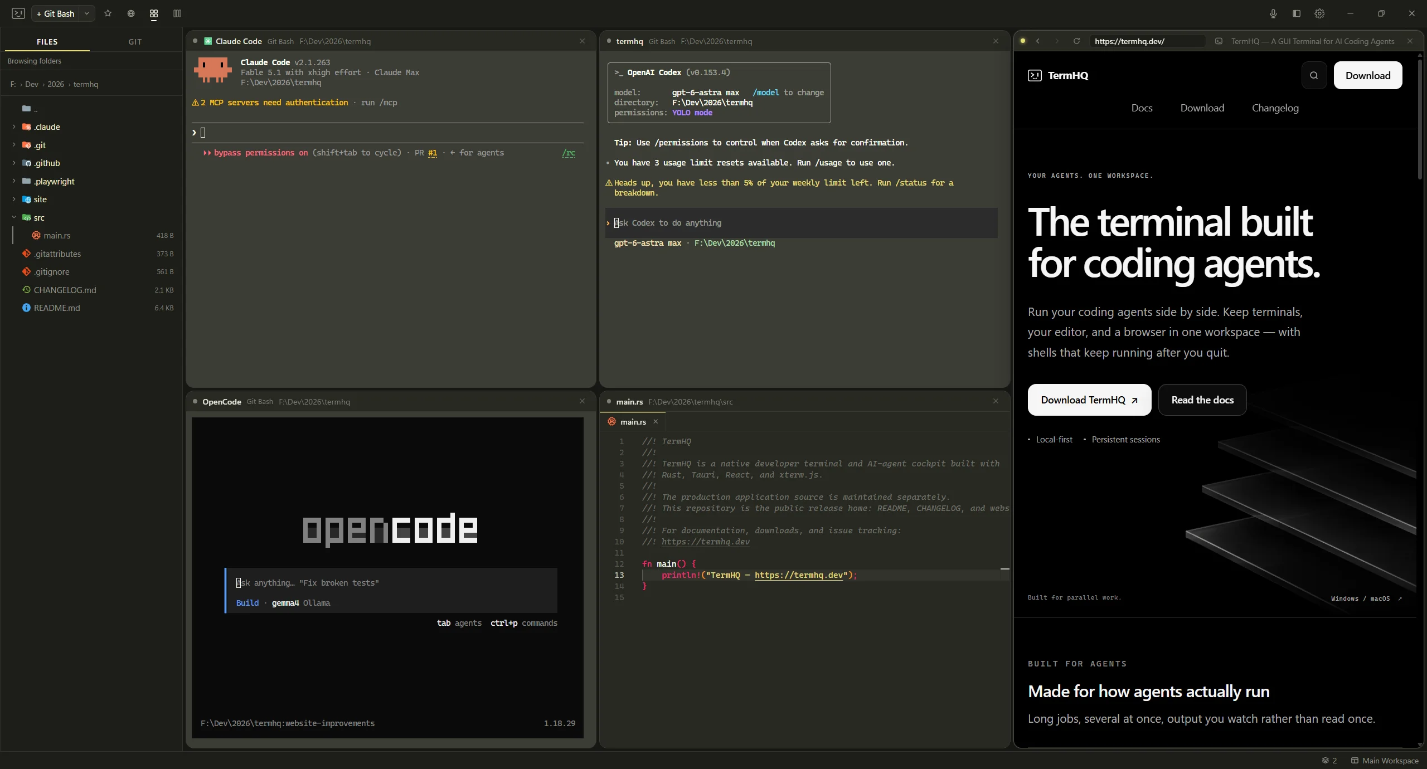
Task: Switch to the FILES sidebar tab
Action: [x=47, y=42]
